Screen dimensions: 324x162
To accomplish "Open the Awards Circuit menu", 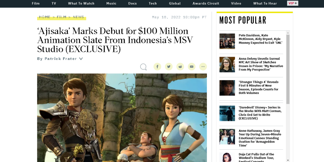I will point(206,3).
